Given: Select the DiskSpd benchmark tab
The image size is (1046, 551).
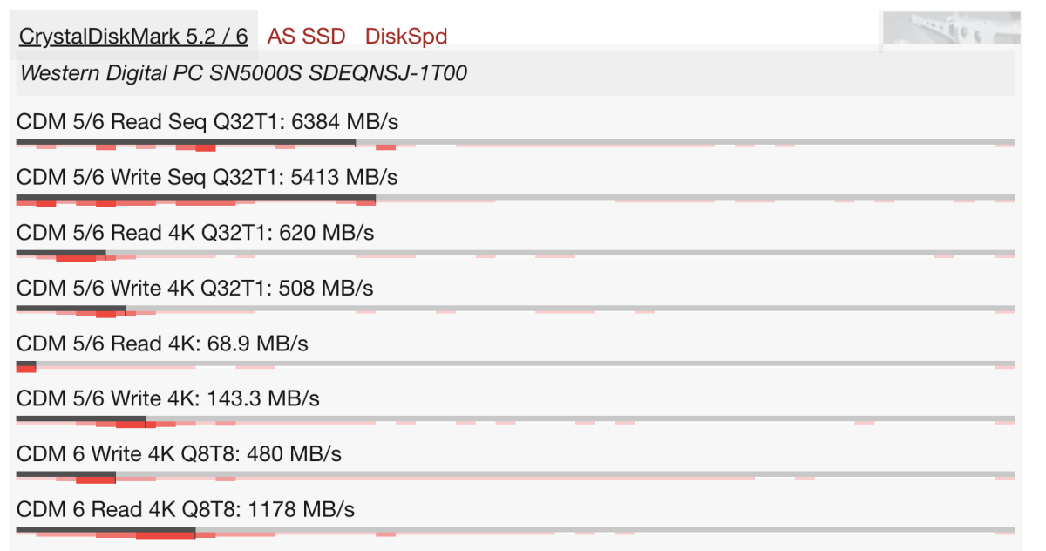Looking at the screenshot, I should [406, 37].
